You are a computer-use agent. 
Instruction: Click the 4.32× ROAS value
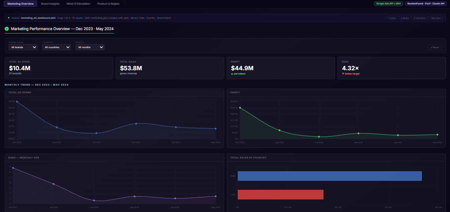350,68
